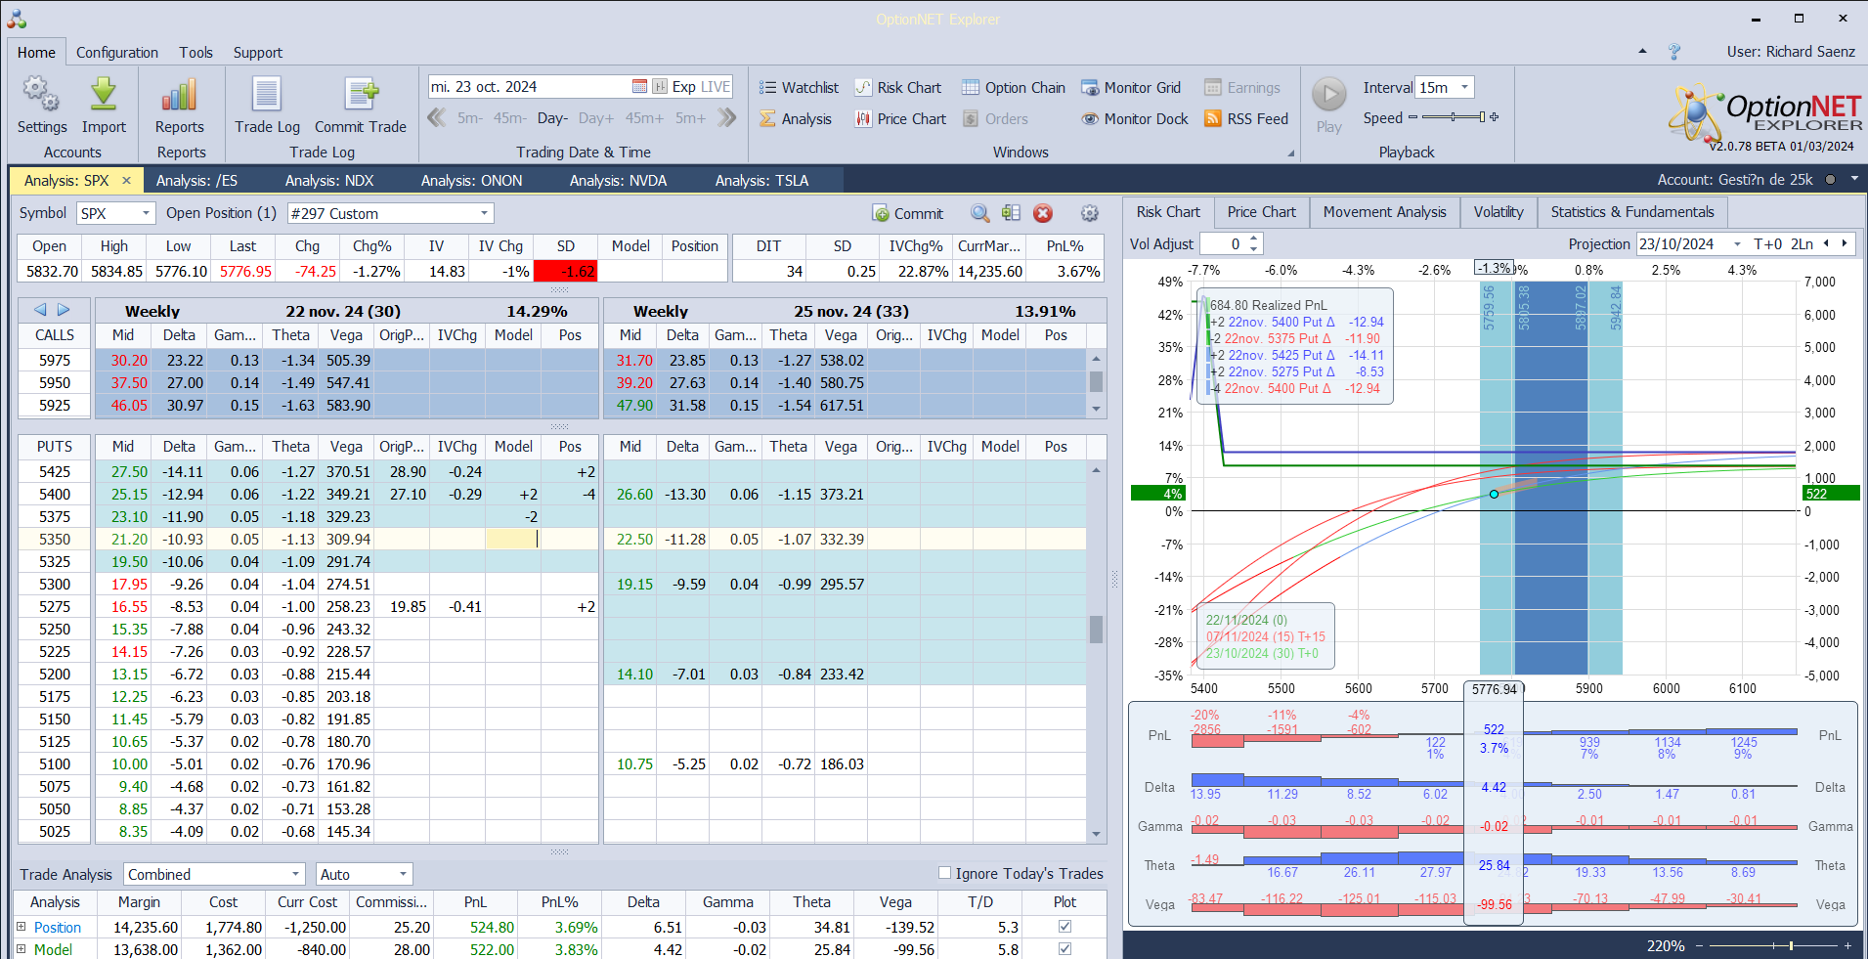This screenshot has width=1868, height=959.
Task: Start playback with the Play button
Action: (1328, 106)
